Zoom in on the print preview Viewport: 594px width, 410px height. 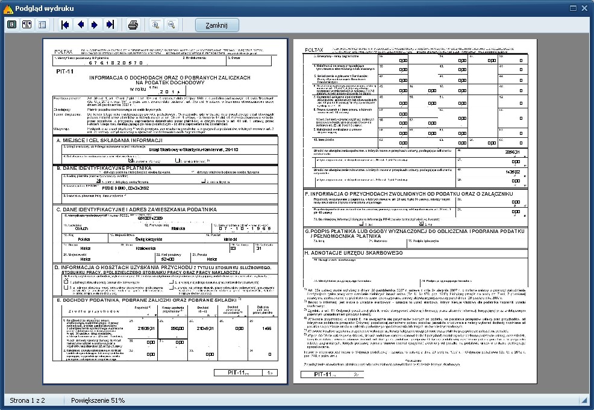click(155, 25)
